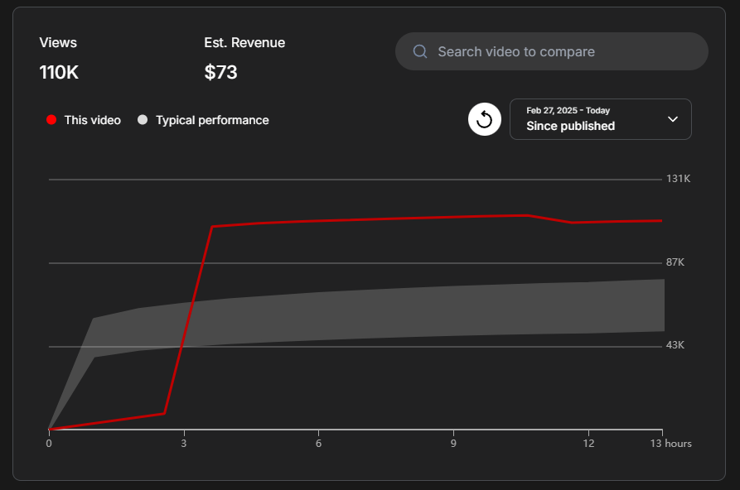Click the $73 revenue value

click(x=221, y=73)
